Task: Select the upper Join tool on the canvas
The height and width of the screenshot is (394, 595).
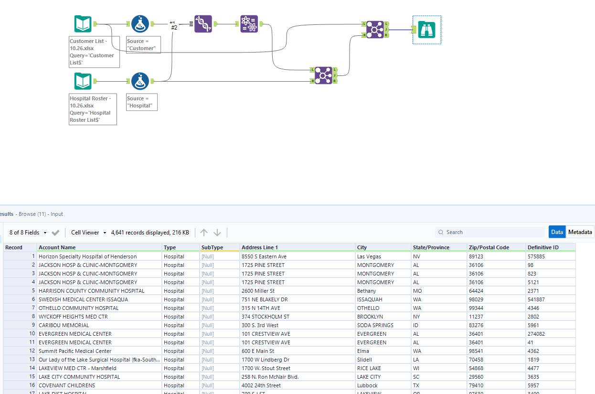Action: pyautogui.click(x=375, y=29)
